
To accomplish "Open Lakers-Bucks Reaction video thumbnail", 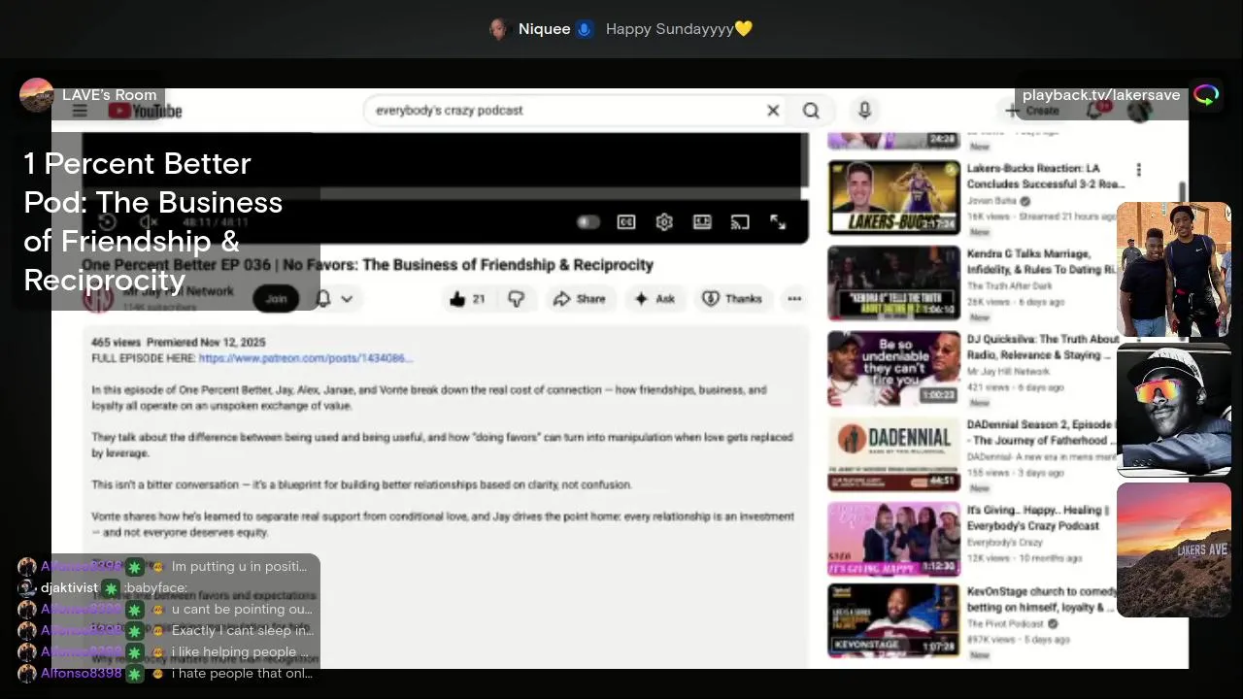I will [x=893, y=197].
